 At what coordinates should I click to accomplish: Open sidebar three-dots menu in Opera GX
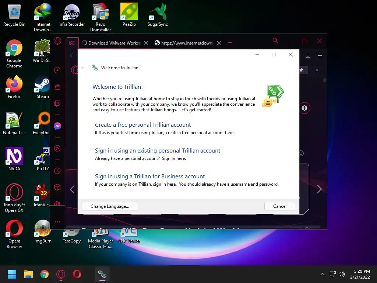click(x=57, y=222)
